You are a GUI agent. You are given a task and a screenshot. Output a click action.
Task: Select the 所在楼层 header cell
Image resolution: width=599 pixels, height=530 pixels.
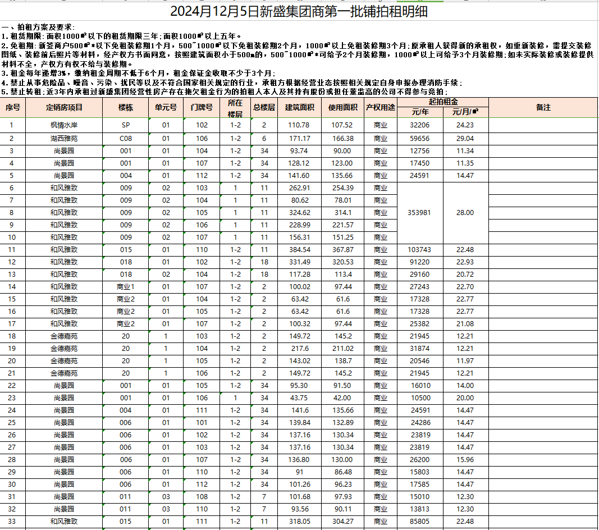pos(235,107)
